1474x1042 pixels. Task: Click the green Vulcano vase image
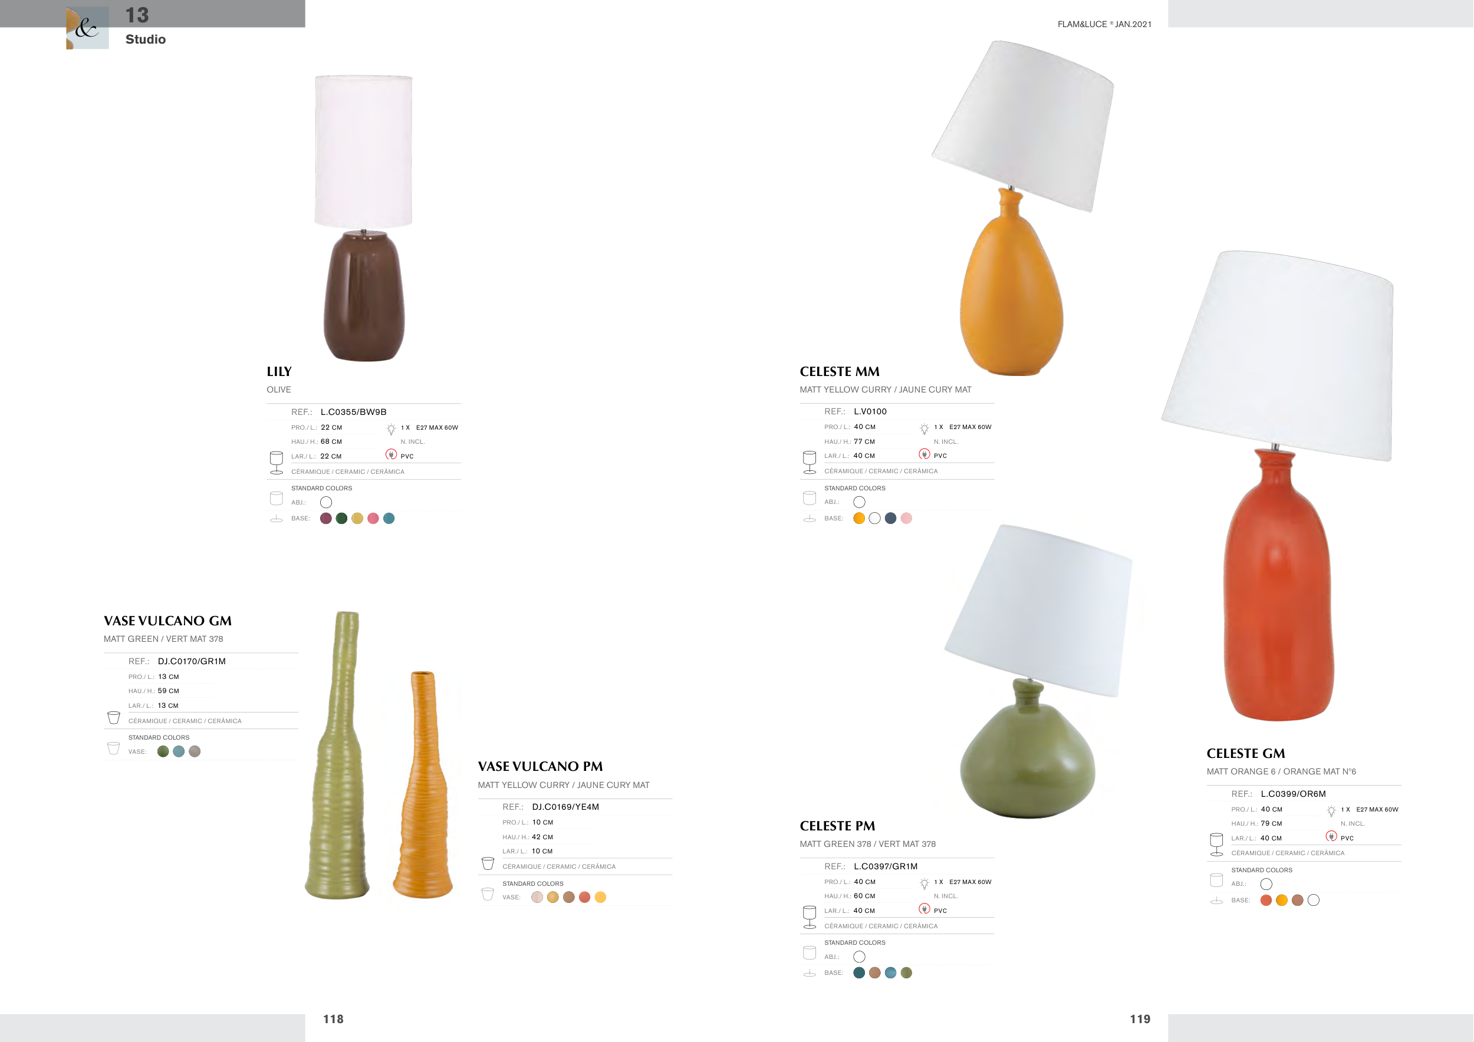tap(338, 755)
